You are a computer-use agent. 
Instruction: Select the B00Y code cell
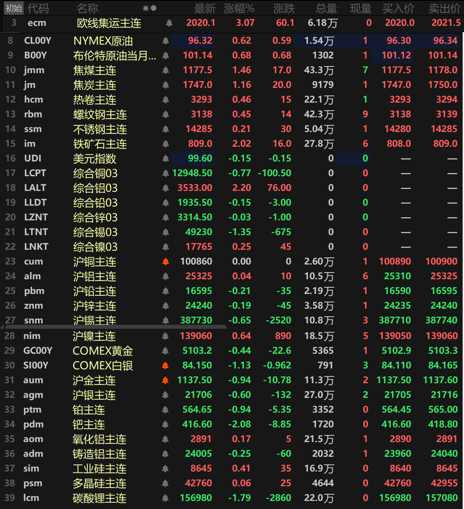tap(35, 55)
